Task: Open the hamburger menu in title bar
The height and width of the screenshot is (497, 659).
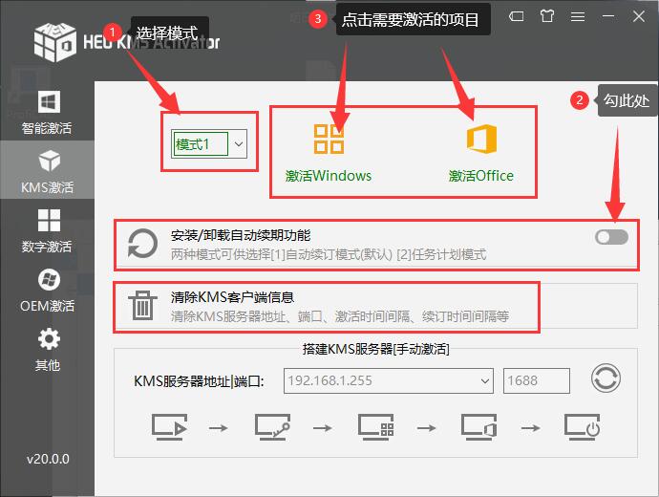Action: [578, 16]
